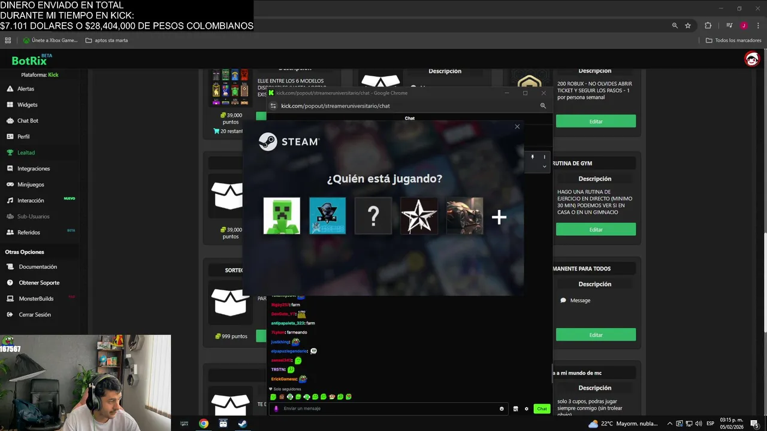This screenshot has width=767, height=431.
Task: Open Alertas in BotRix sidebar
Action: 26,89
